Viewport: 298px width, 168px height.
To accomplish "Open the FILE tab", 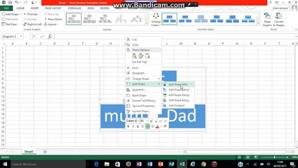I will [7, 8].
